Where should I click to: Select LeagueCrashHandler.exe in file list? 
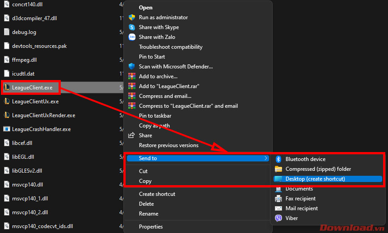click(41, 129)
